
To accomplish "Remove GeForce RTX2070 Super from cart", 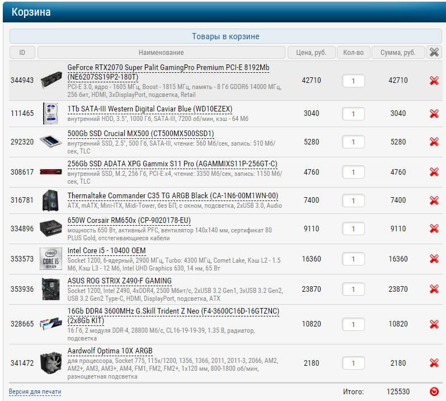I will [434, 81].
